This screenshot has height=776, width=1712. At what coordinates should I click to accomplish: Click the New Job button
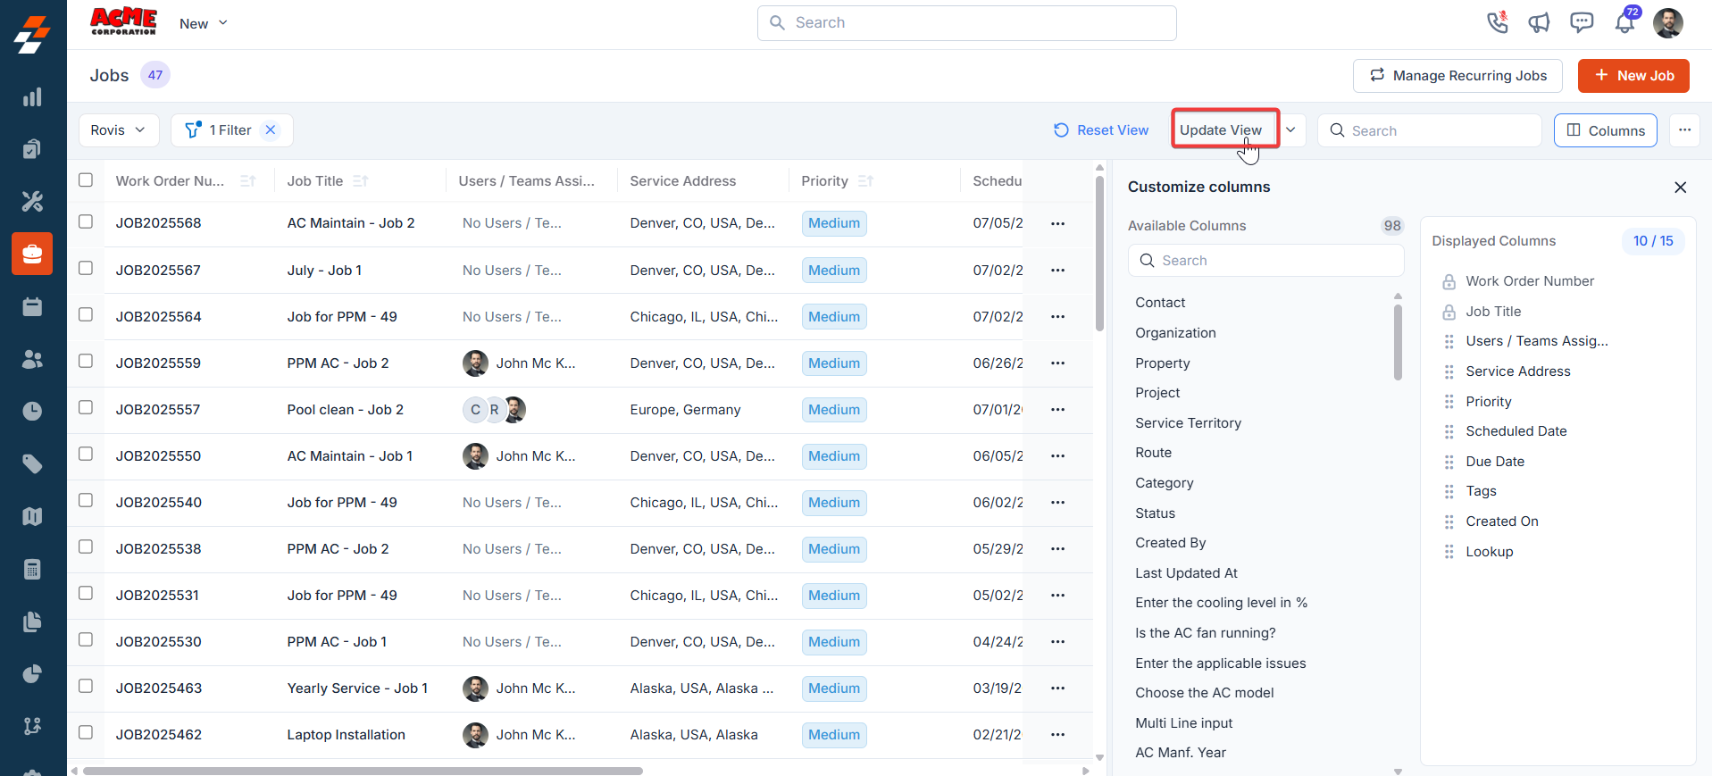click(x=1633, y=76)
